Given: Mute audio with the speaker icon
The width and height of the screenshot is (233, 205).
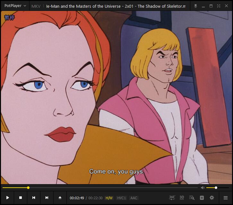Looking at the screenshot, I should point(203,188).
